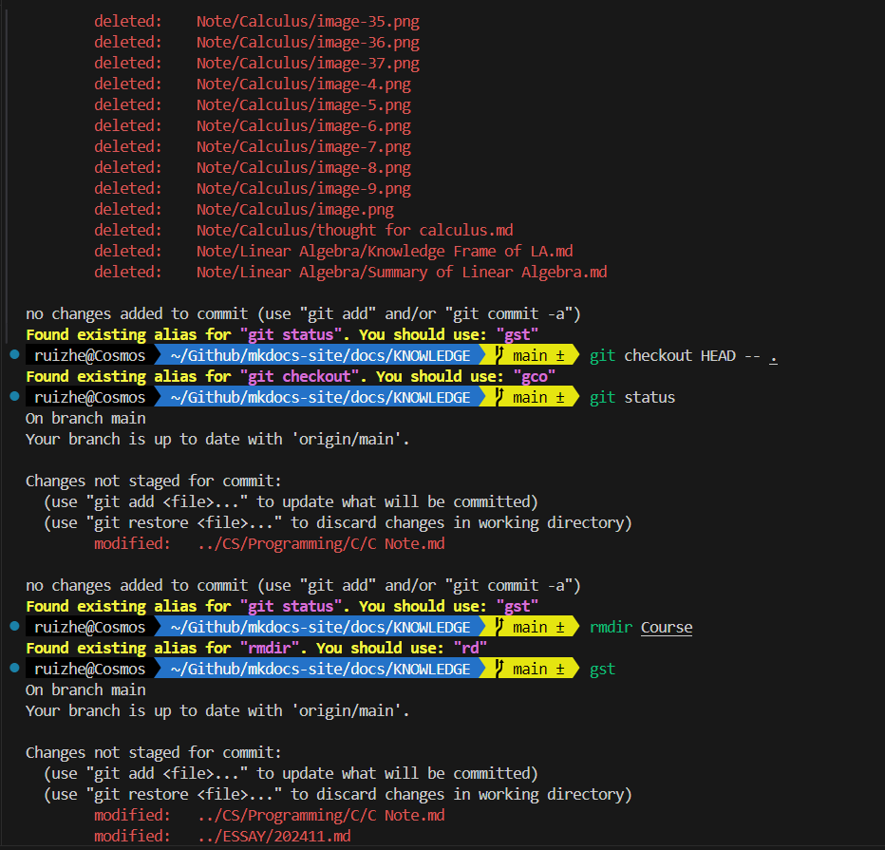Screen dimensions: 885x850
Task: Click the blue dot beside the typed git status prompt
Action: click(x=13, y=396)
